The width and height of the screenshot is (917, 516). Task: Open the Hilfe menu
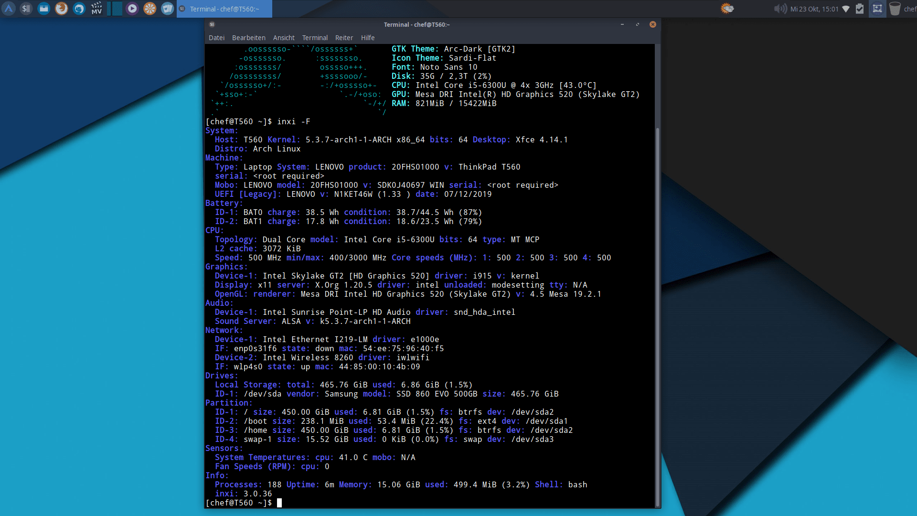(368, 38)
